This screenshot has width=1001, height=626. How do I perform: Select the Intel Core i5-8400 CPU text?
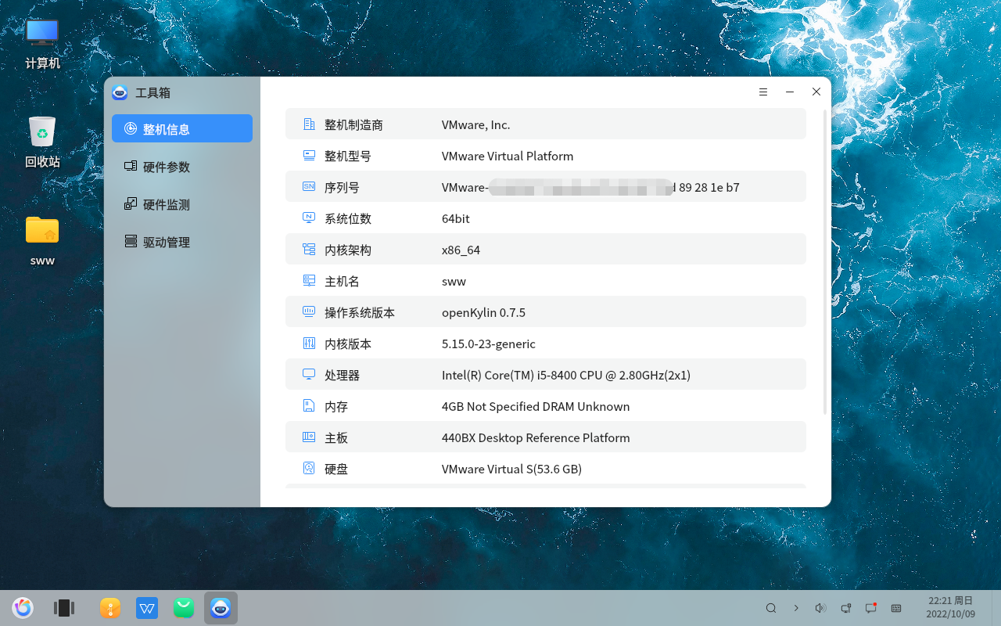(x=566, y=375)
